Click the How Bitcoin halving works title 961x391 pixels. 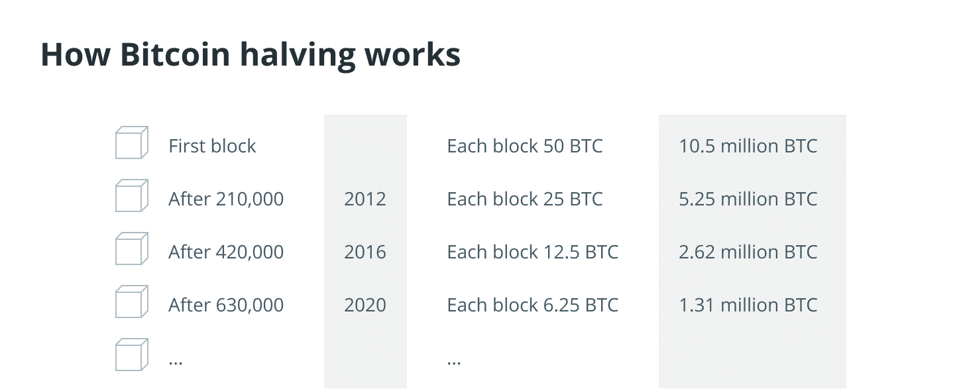pyautogui.click(x=251, y=54)
